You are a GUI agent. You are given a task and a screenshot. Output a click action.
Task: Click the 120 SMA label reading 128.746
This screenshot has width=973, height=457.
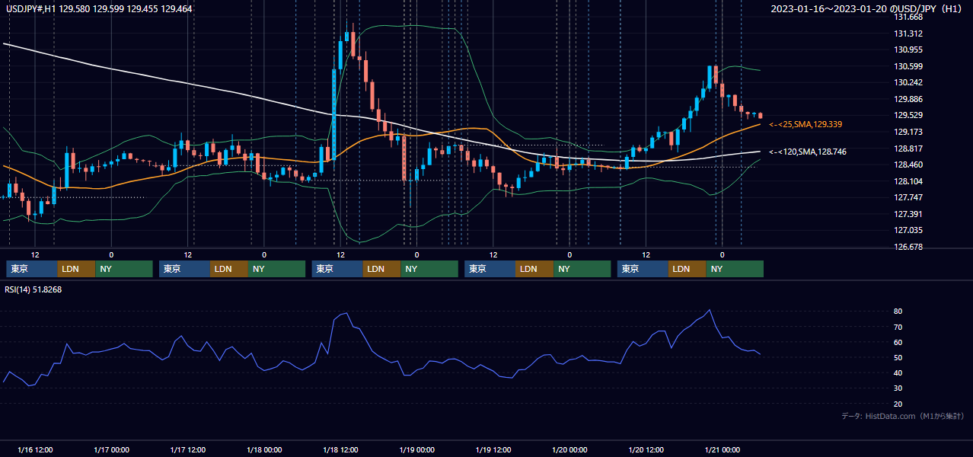(x=808, y=152)
